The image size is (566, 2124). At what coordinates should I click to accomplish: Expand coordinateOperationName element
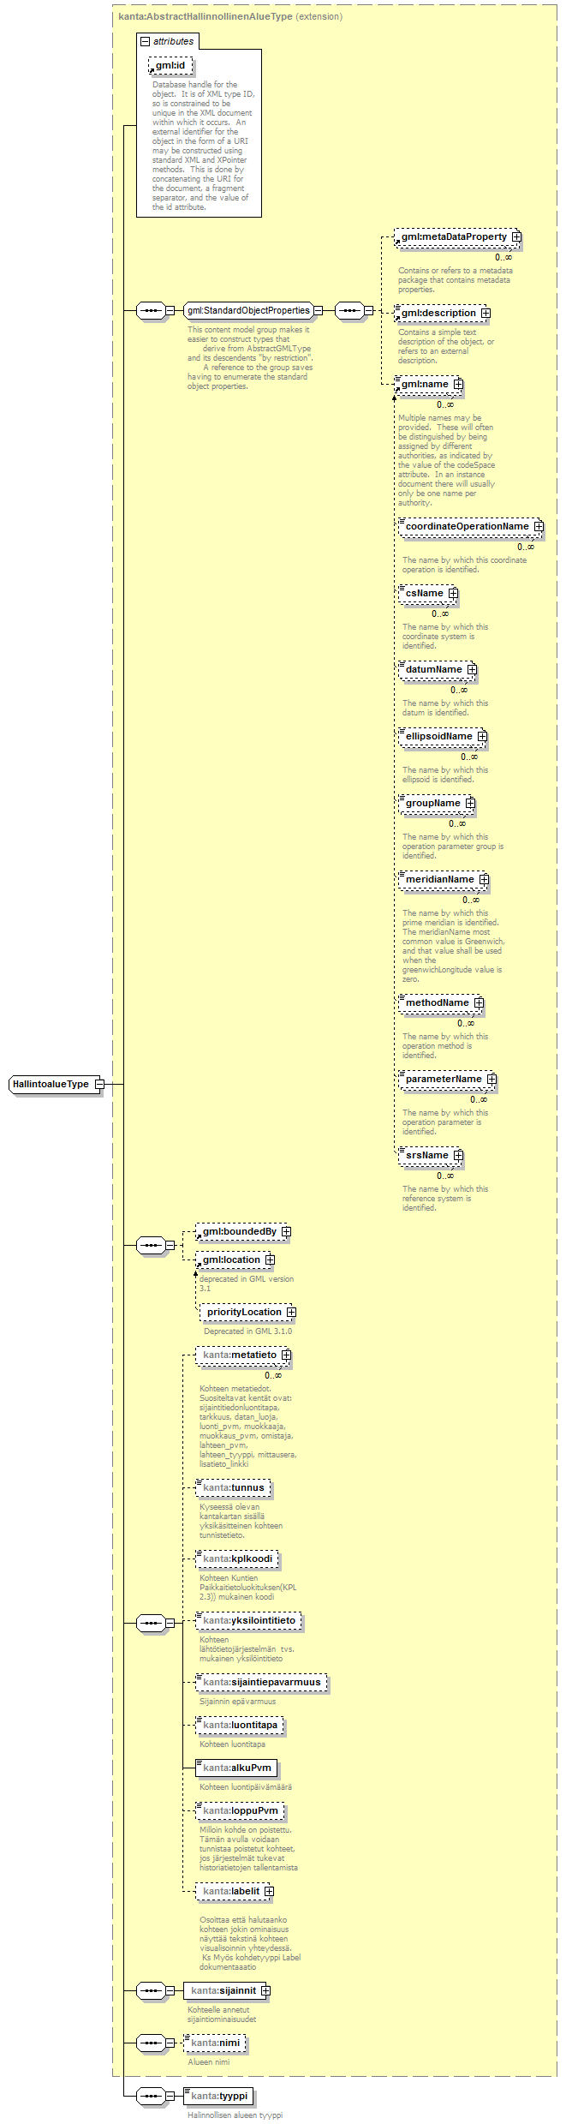pos(539,526)
